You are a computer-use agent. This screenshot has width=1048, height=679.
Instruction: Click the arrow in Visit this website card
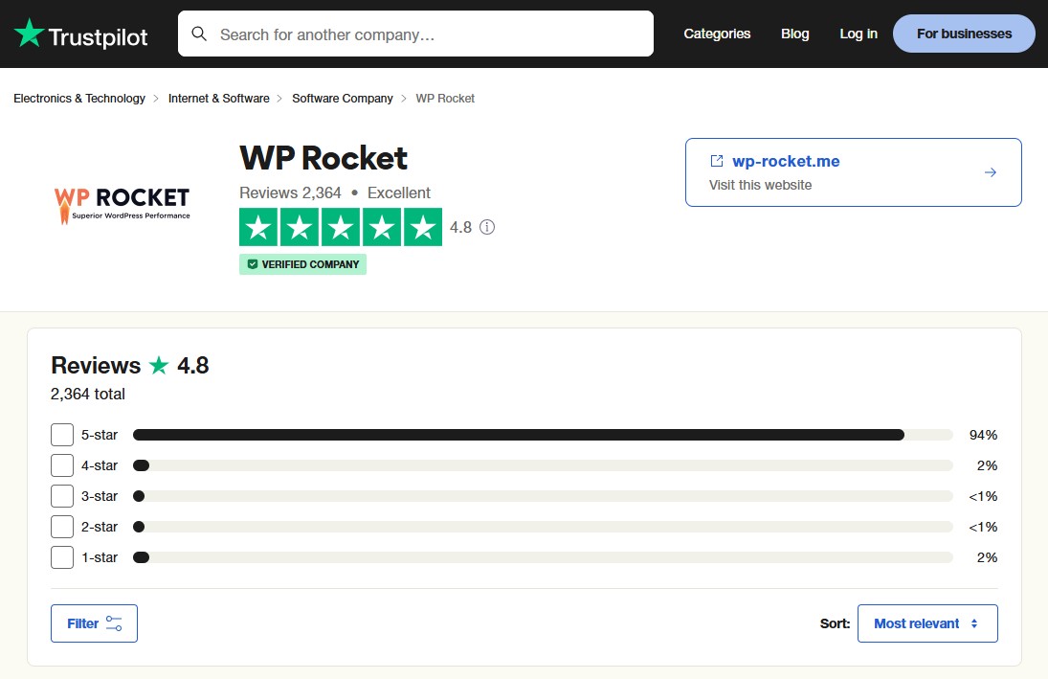(991, 172)
